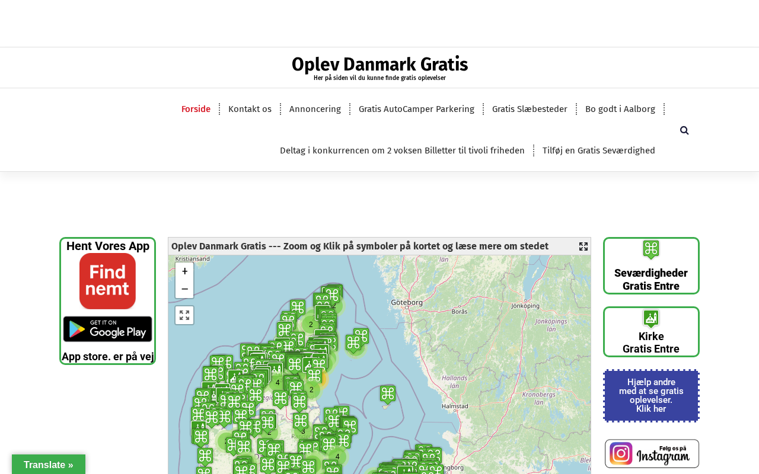This screenshot has height=474, width=759.
Task: Expand map using header corner icon
Action: pyautogui.click(x=583, y=246)
